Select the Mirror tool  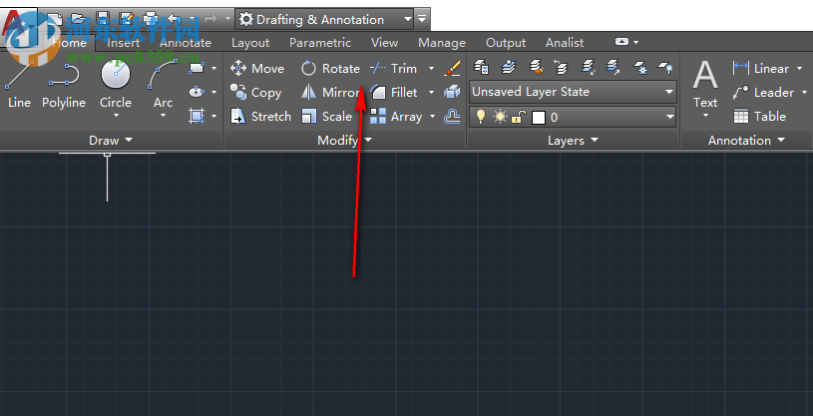[x=330, y=93]
